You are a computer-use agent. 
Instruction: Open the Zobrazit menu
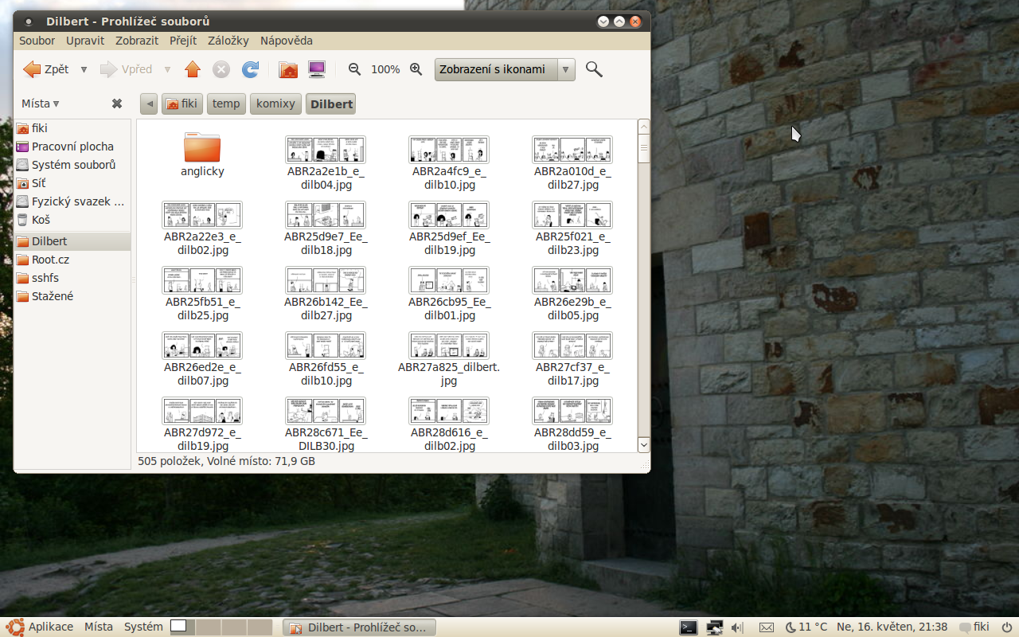[137, 41]
